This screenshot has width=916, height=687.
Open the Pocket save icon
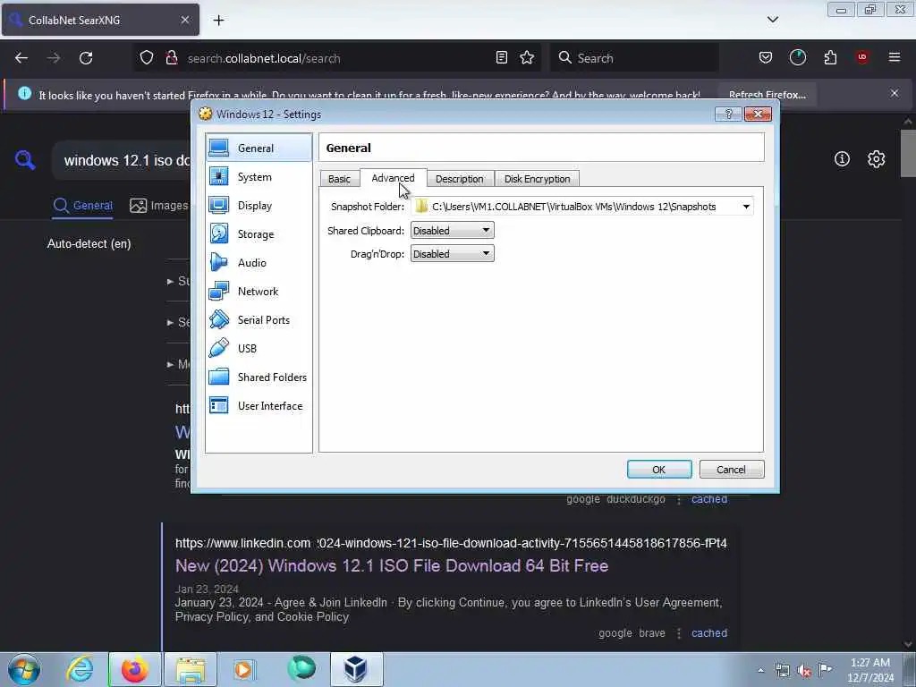766,57
